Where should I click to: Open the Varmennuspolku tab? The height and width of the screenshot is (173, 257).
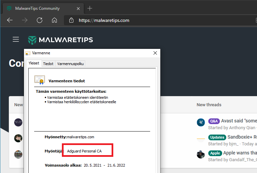click(x=70, y=64)
